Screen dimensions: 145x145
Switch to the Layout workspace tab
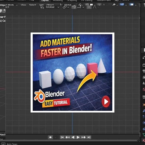point(45,1)
